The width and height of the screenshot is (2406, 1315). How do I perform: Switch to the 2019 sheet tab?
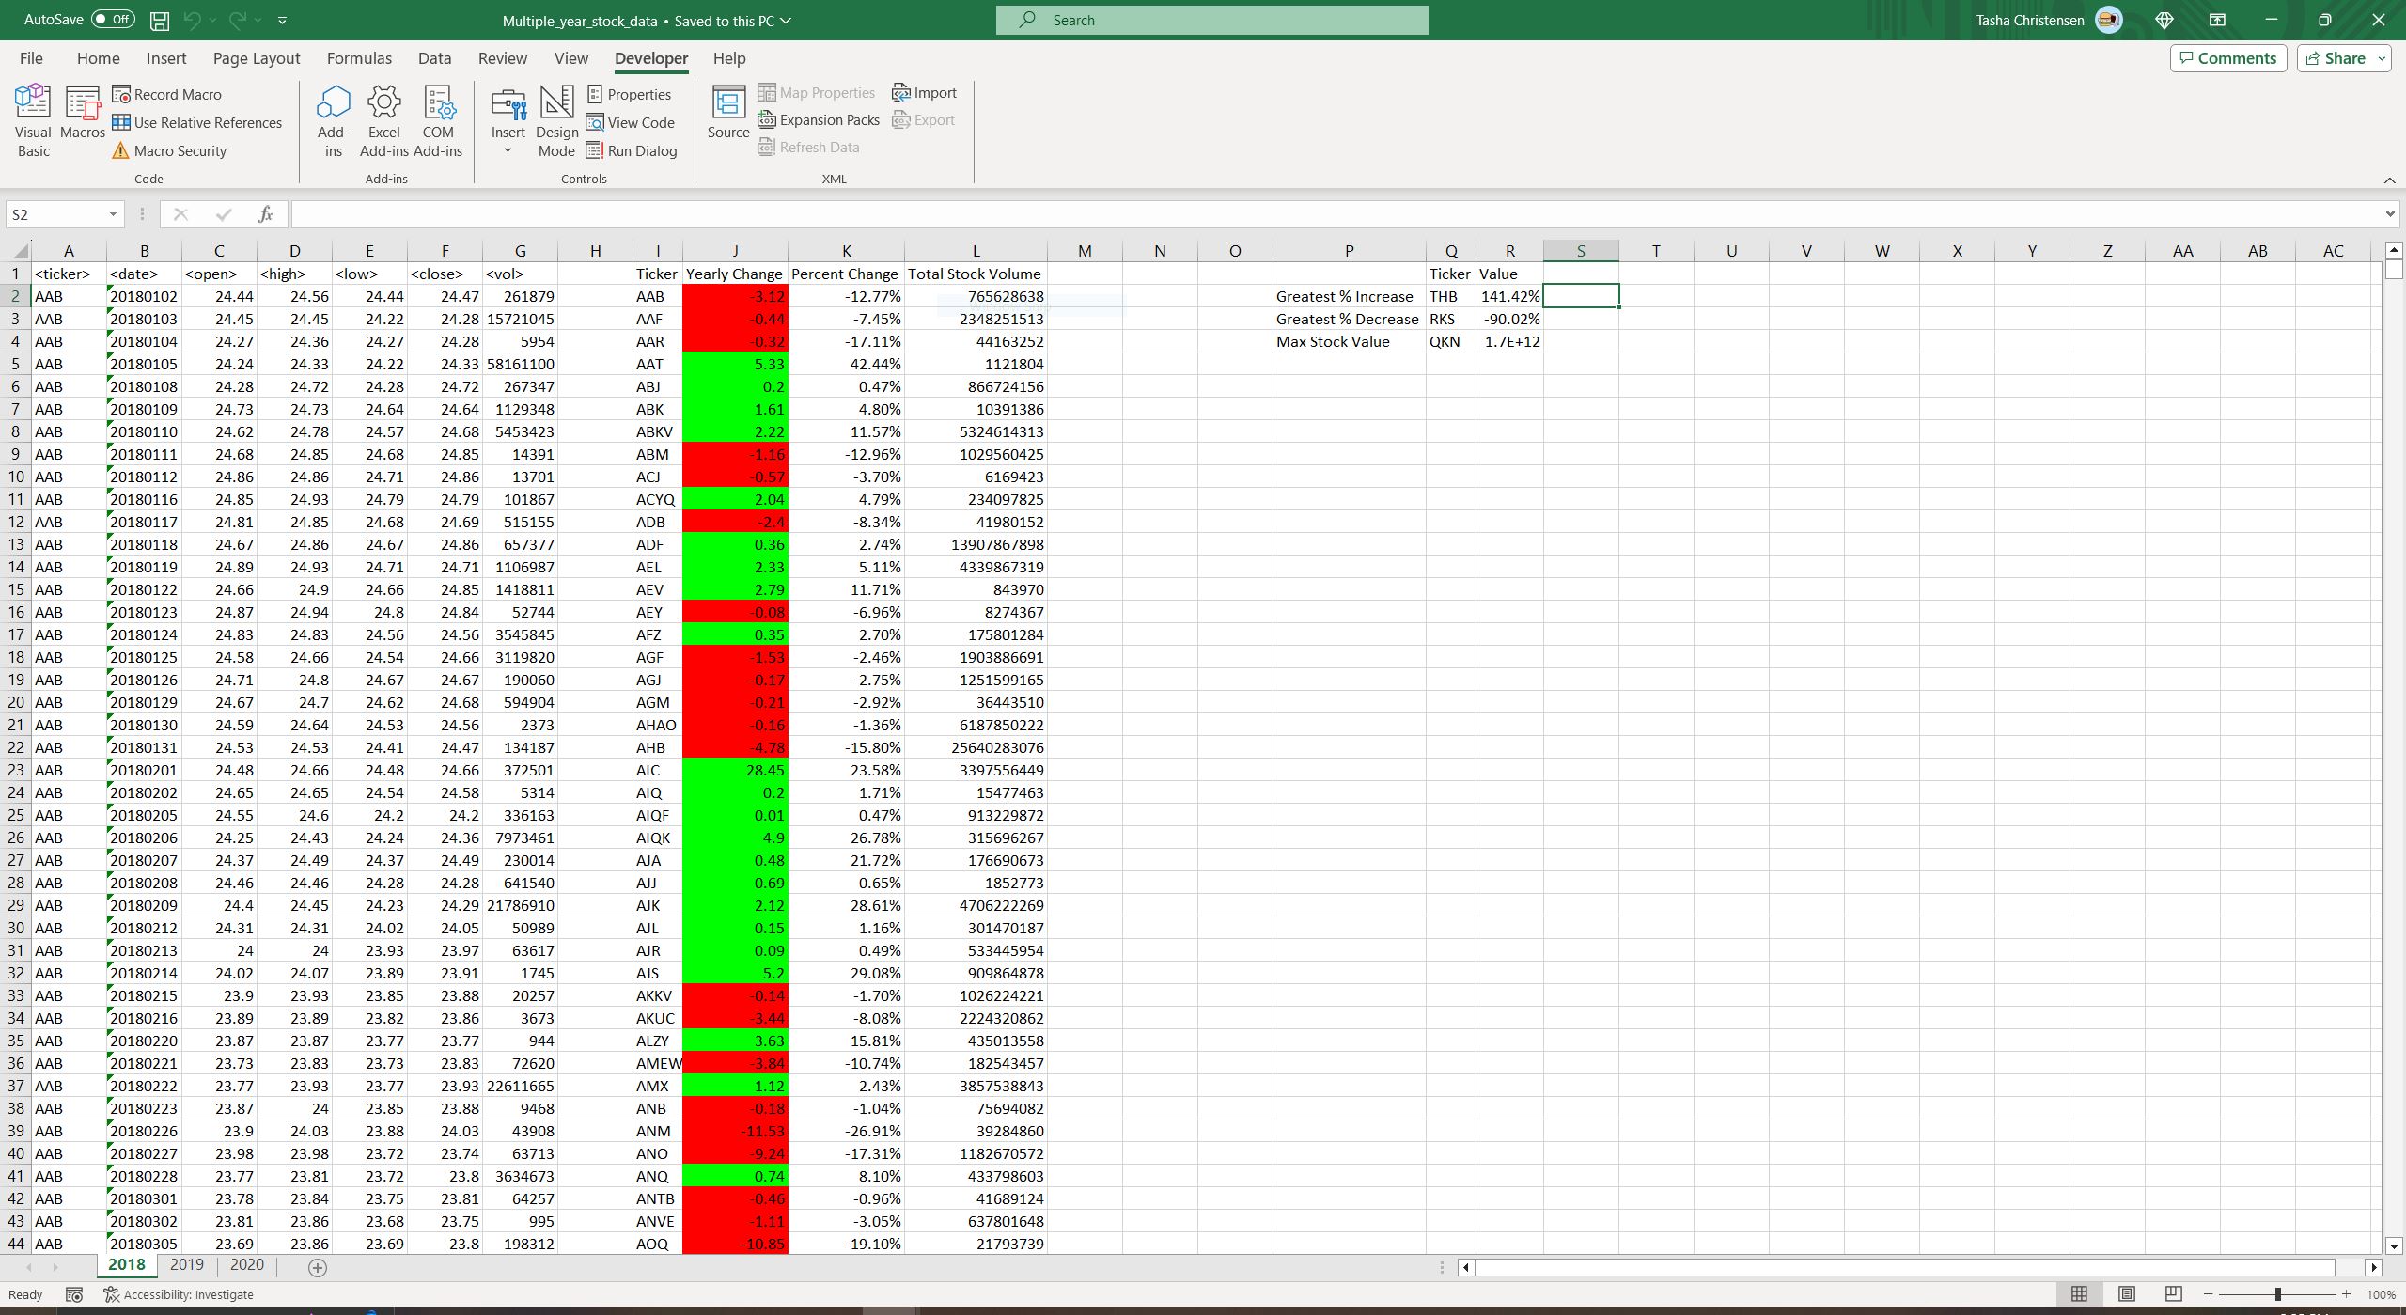pyautogui.click(x=187, y=1264)
